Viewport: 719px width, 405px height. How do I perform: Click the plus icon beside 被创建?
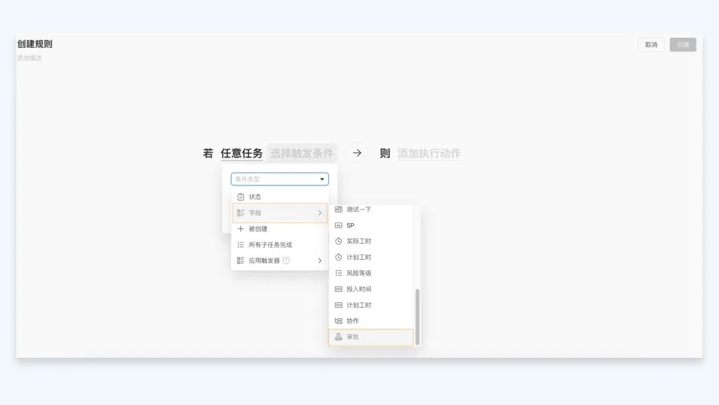[241, 229]
